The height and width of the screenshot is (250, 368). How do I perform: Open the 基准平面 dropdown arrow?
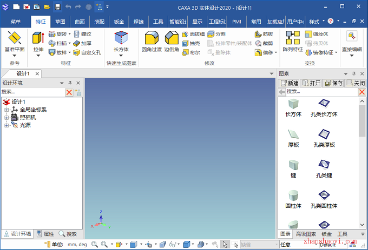click(x=15, y=56)
